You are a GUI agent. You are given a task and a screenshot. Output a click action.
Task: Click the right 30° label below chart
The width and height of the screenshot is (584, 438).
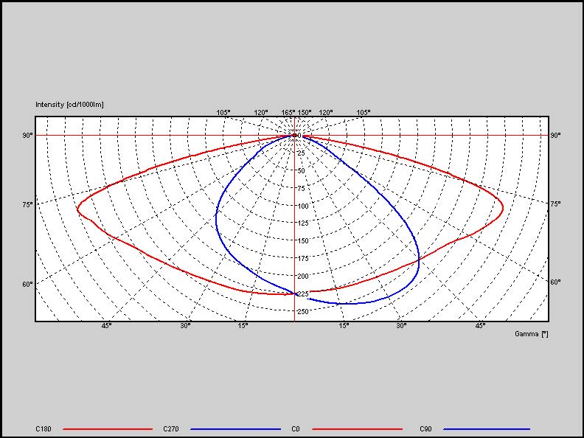pyautogui.click(x=401, y=326)
